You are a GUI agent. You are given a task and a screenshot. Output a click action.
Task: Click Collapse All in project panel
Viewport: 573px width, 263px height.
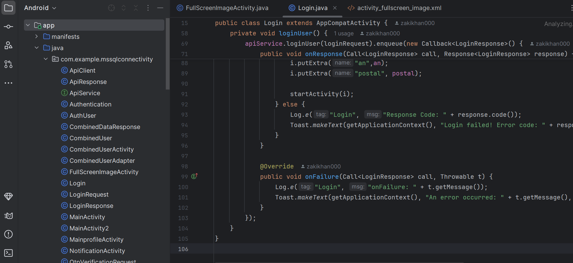(x=136, y=8)
